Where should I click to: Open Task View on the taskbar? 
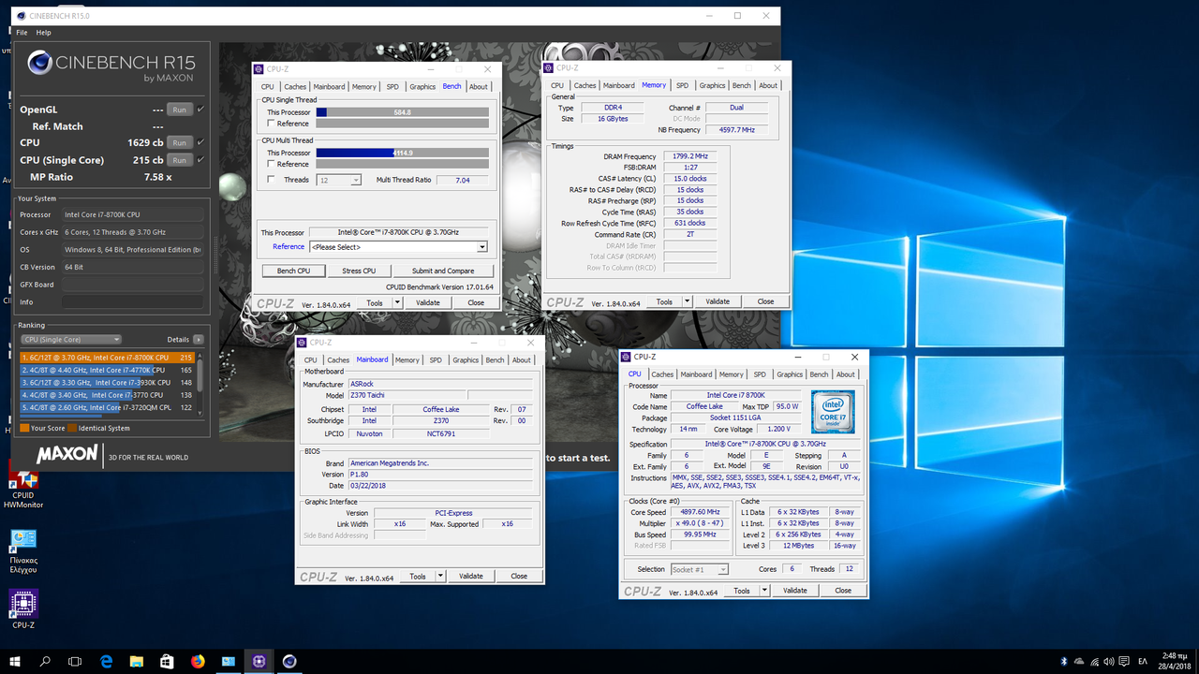point(75,661)
